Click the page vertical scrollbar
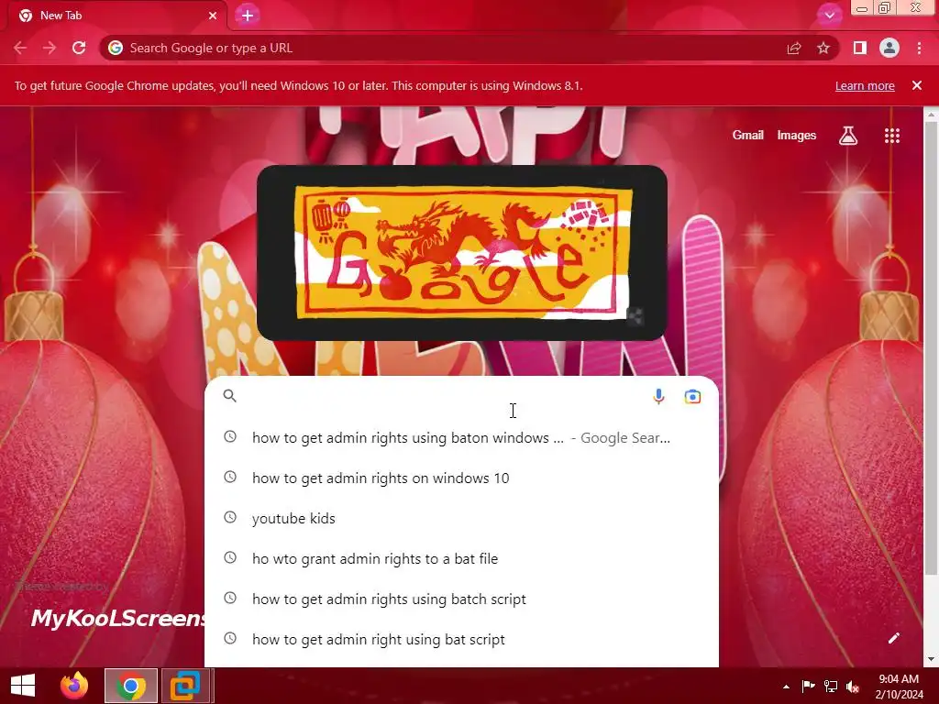The height and width of the screenshot is (704, 939). coord(931,347)
